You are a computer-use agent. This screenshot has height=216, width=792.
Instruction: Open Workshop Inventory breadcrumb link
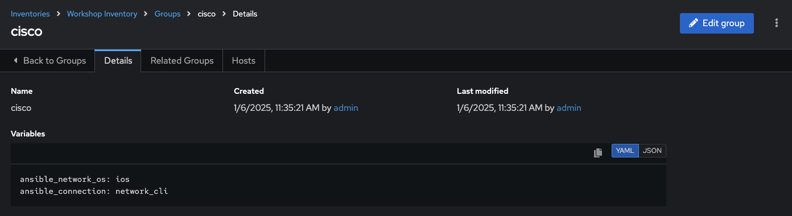(102, 14)
